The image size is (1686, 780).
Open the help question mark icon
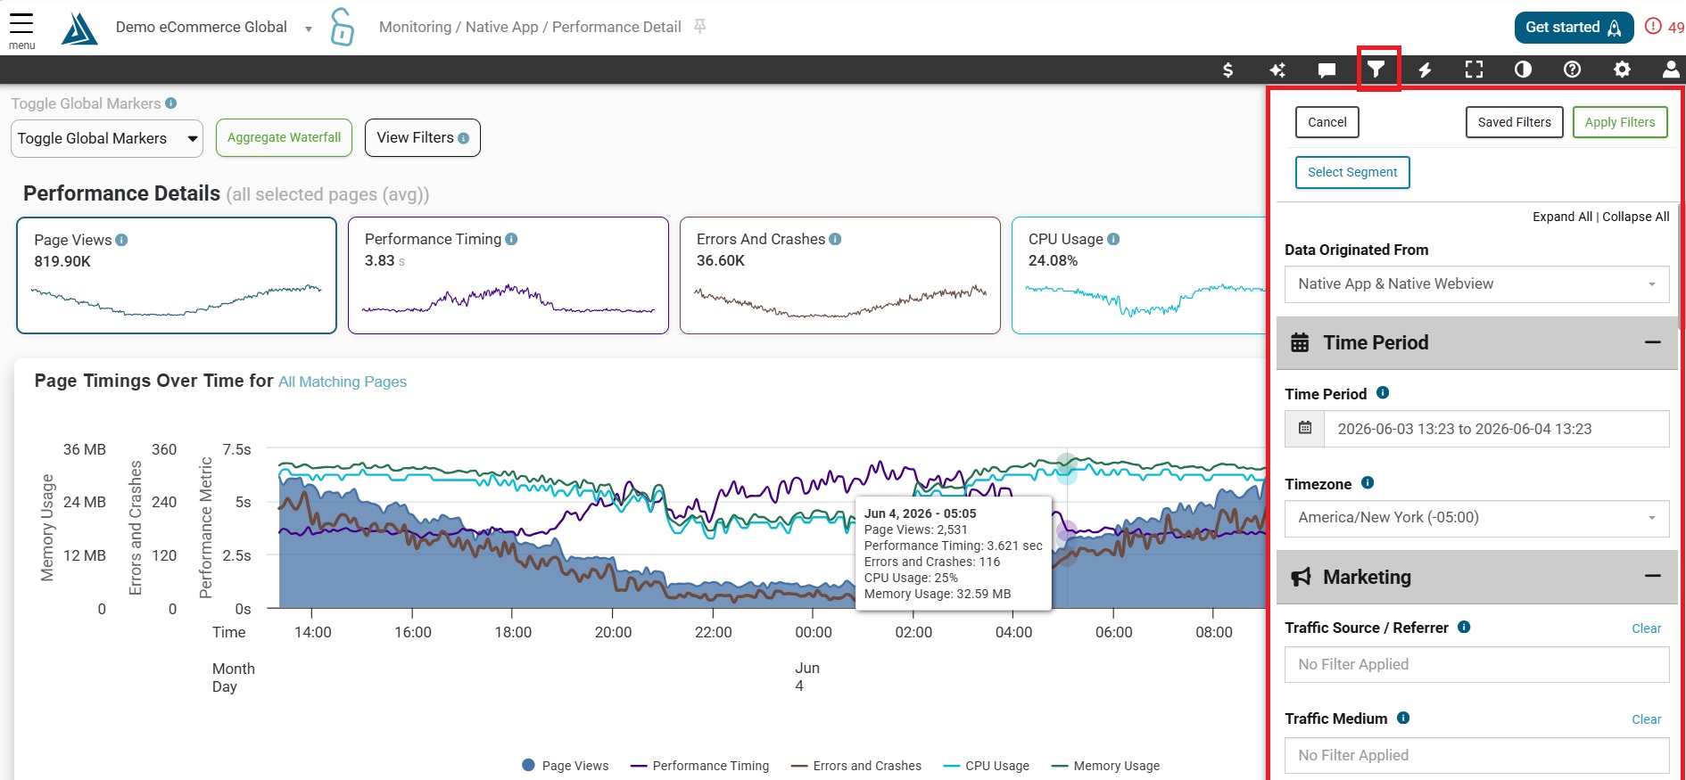pos(1573,70)
